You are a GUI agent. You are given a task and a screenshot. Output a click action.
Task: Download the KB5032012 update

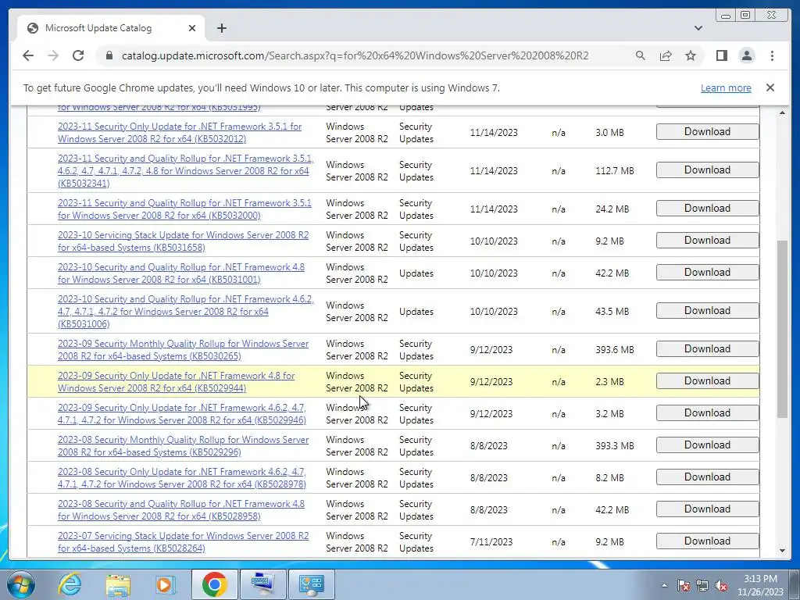pos(707,131)
